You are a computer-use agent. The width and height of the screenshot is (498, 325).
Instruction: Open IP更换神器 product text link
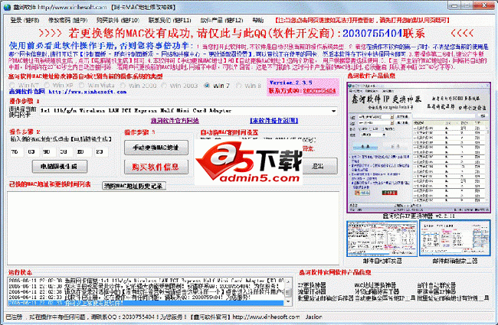(x=312, y=285)
